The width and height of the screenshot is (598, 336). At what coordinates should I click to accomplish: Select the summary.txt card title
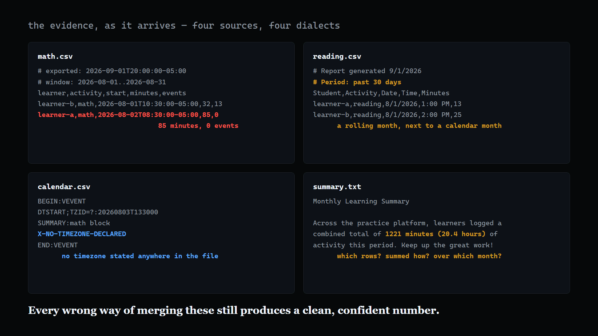tap(337, 187)
